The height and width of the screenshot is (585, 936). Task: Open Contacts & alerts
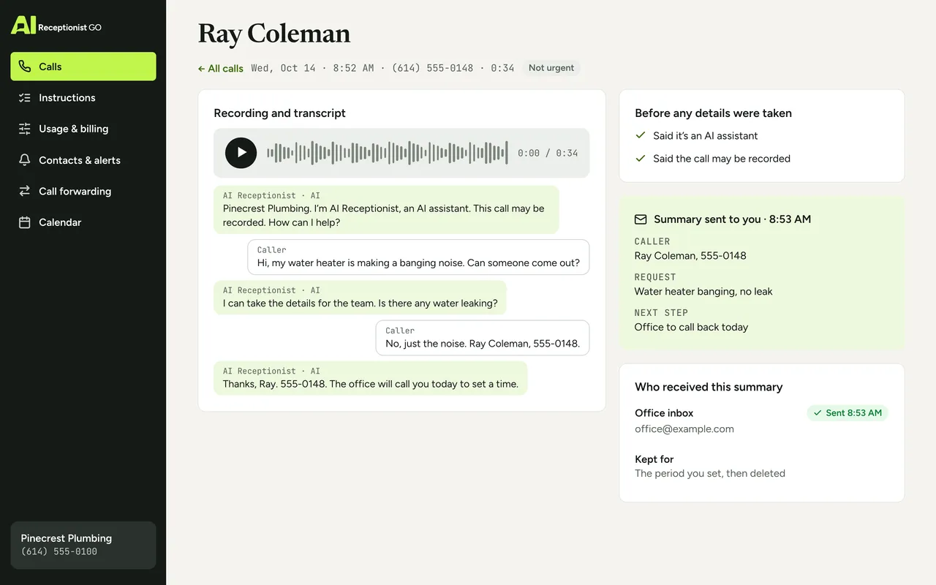coord(83,160)
